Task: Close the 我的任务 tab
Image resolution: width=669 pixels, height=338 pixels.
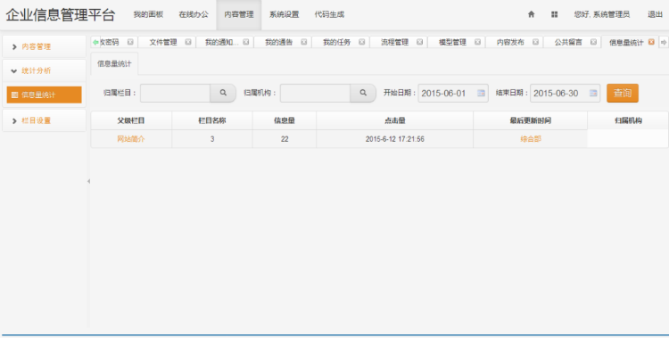Action: (x=362, y=42)
